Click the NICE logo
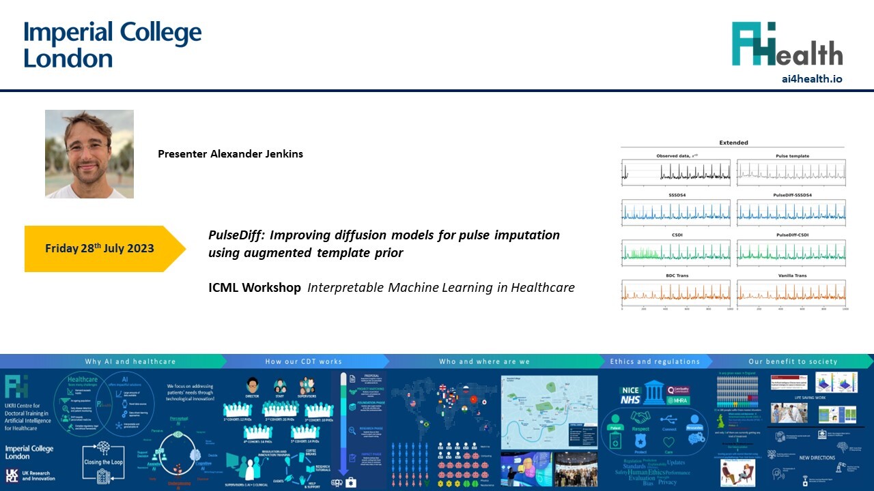This screenshot has width=874, height=491. tap(630, 391)
